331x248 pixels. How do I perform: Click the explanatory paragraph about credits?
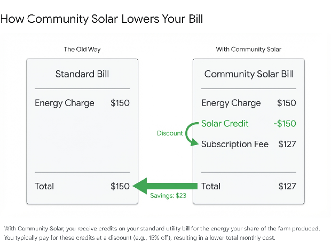[x=162, y=233]
